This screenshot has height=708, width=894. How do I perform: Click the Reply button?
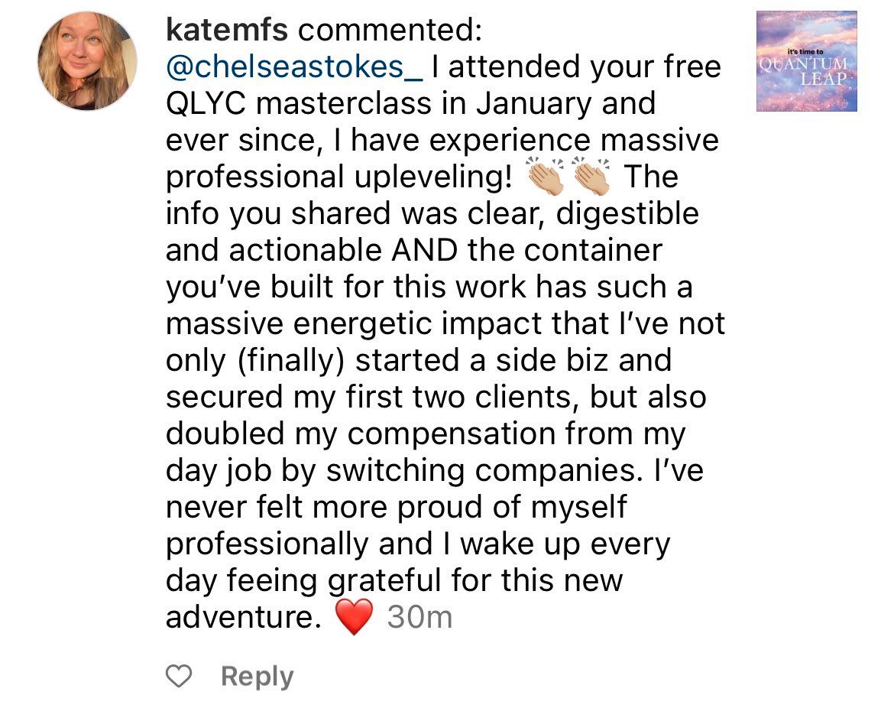click(257, 677)
